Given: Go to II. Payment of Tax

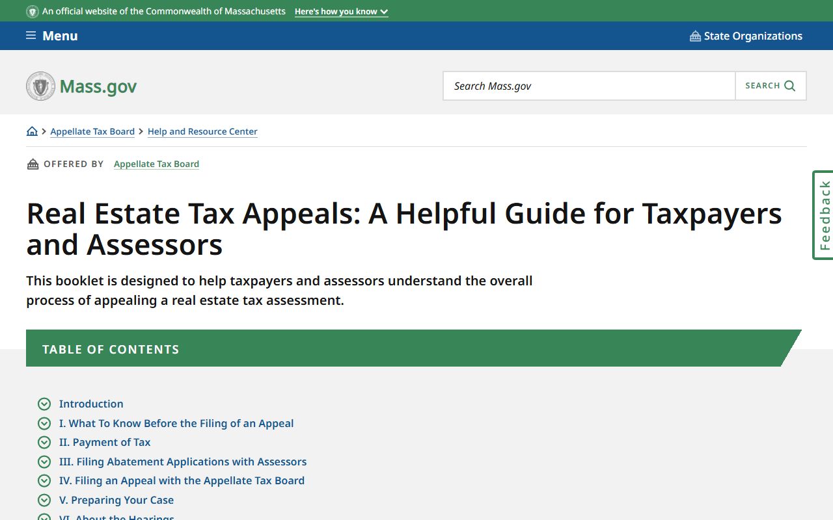Looking at the screenshot, I should point(105,442).
